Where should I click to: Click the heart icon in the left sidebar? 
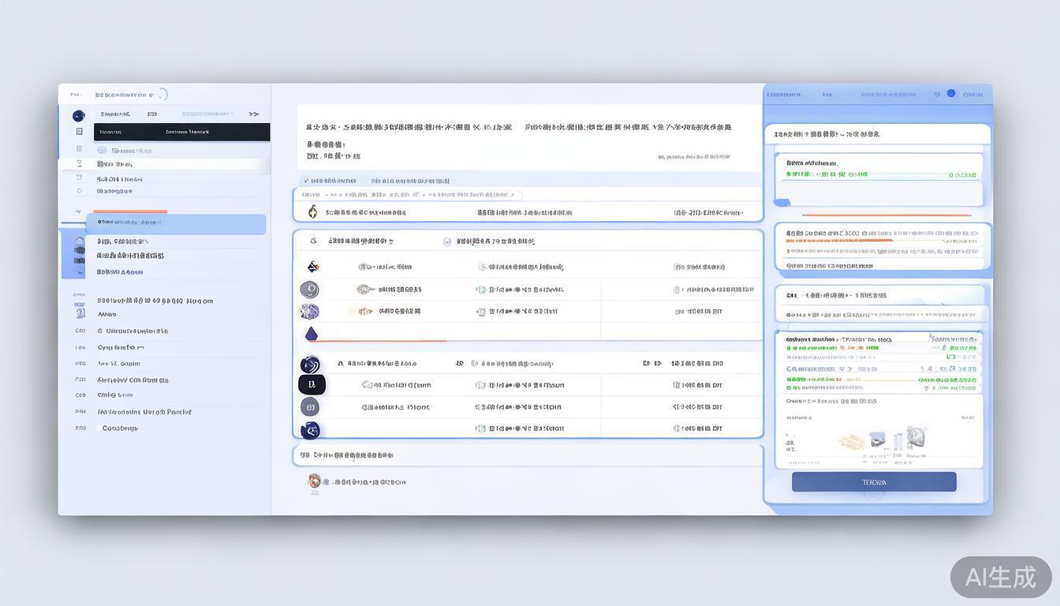pos(78,192)
